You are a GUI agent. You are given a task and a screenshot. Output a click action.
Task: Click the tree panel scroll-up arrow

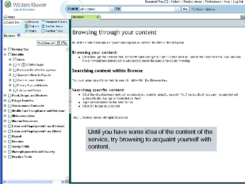[x=67, y=49]
